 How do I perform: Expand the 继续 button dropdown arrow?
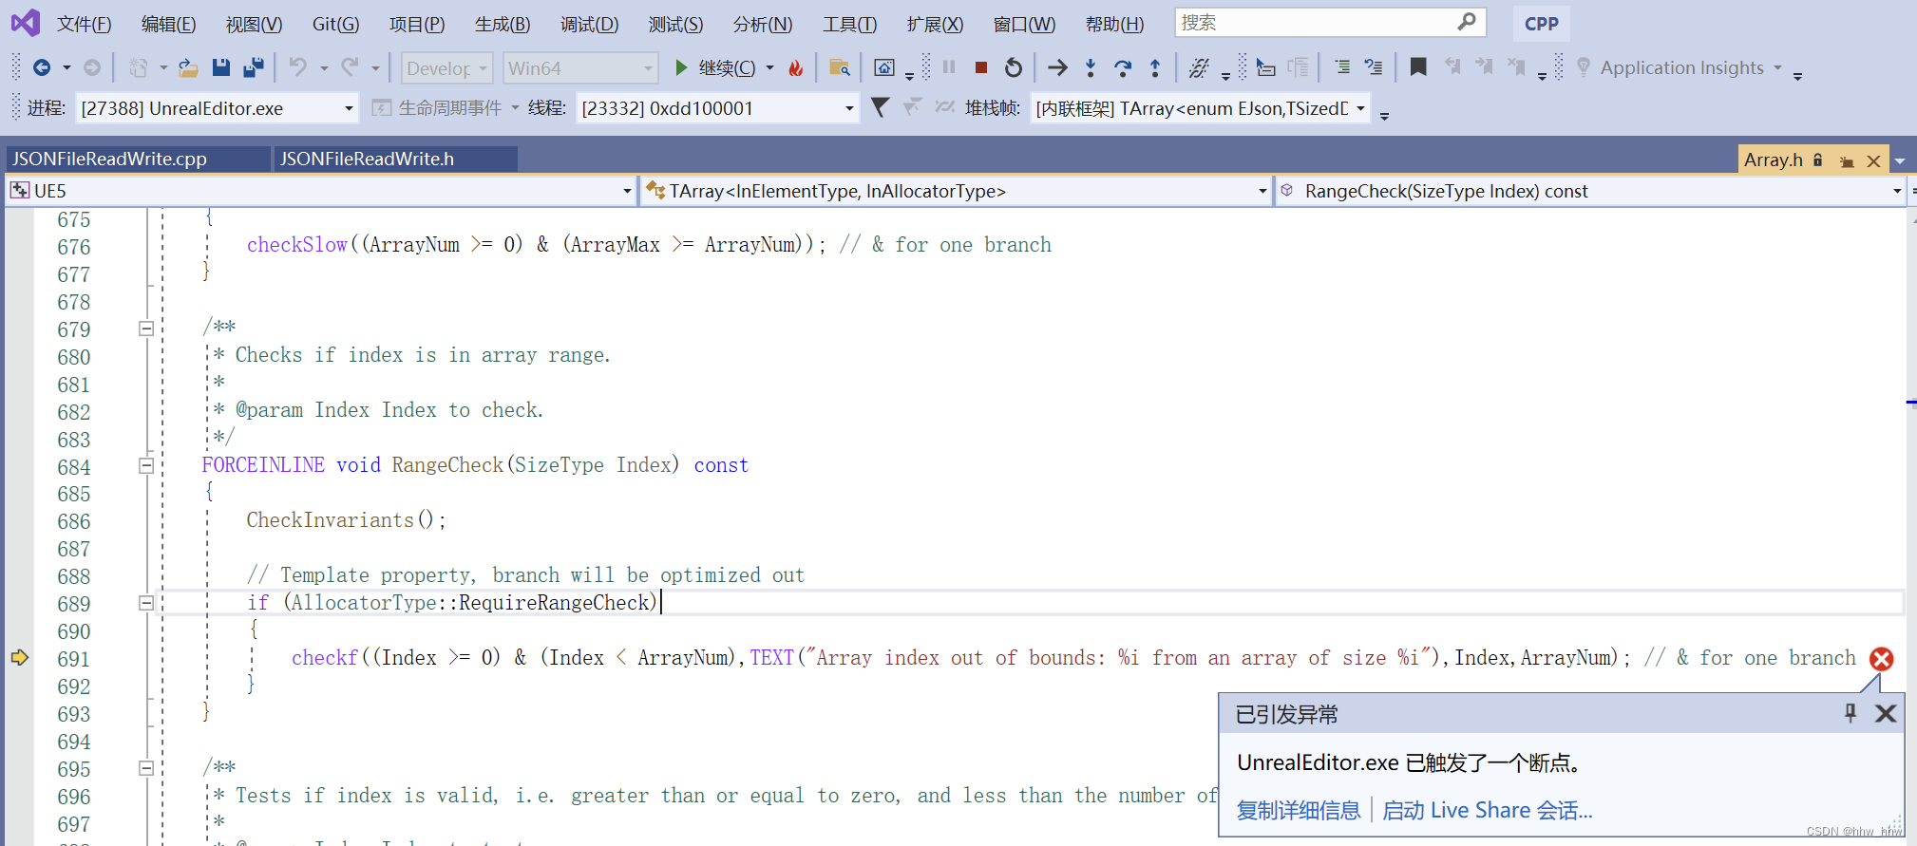[x=769, y=67]
